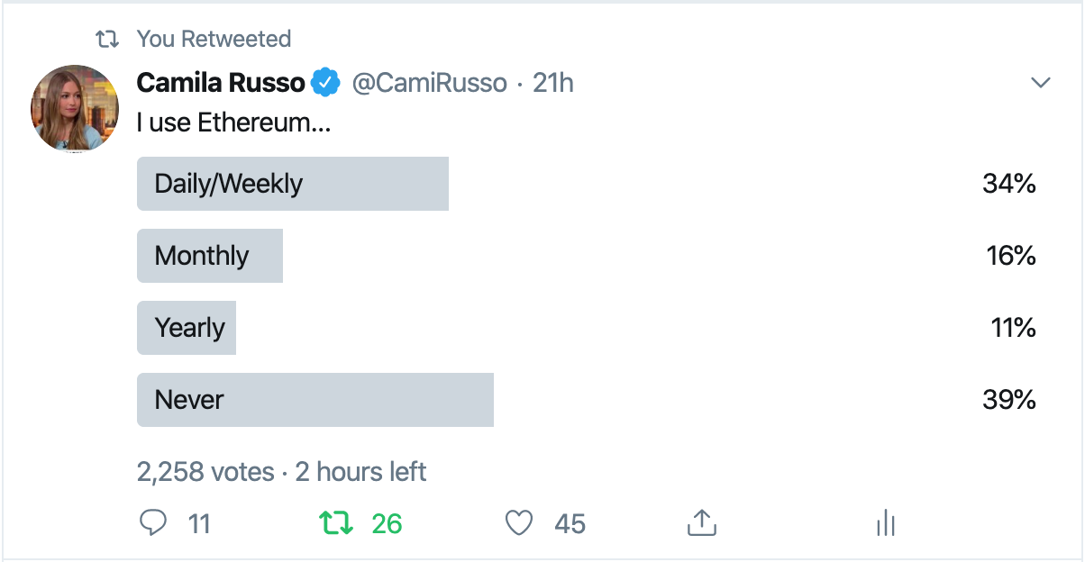Click the You Retweeted label
Image resolution: width=1085 pixels, height=562 pixels.
[214, 40]
